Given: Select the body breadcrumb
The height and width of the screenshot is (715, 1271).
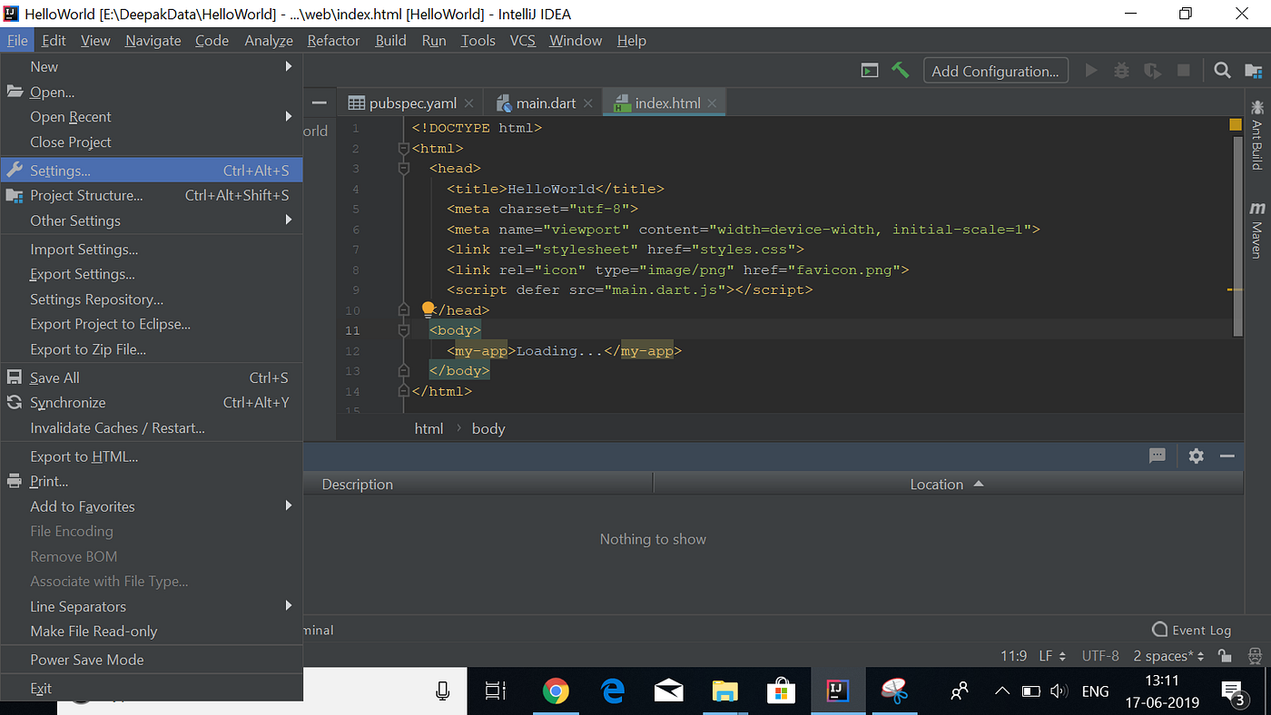Looking at the screenshot, I should pos(488,427).
